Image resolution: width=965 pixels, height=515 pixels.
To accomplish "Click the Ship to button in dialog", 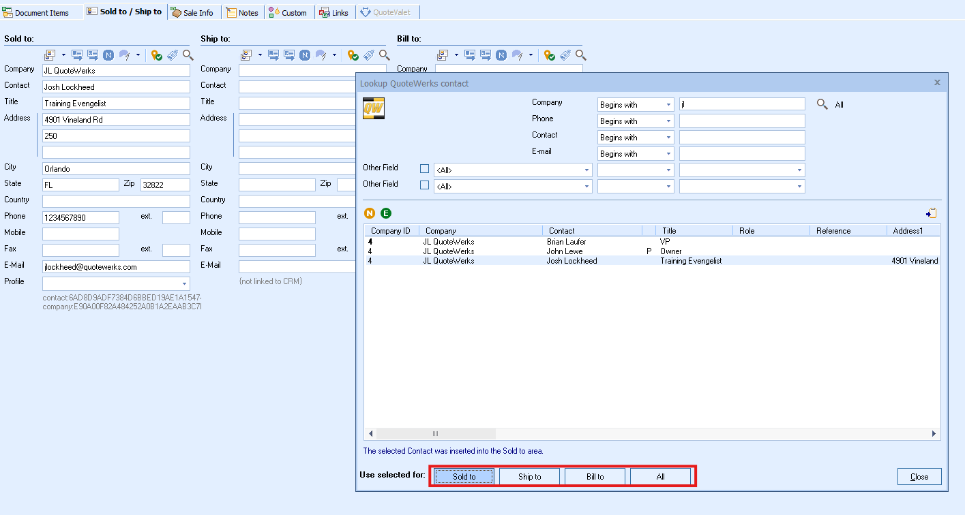I will (x=530, y=476).
